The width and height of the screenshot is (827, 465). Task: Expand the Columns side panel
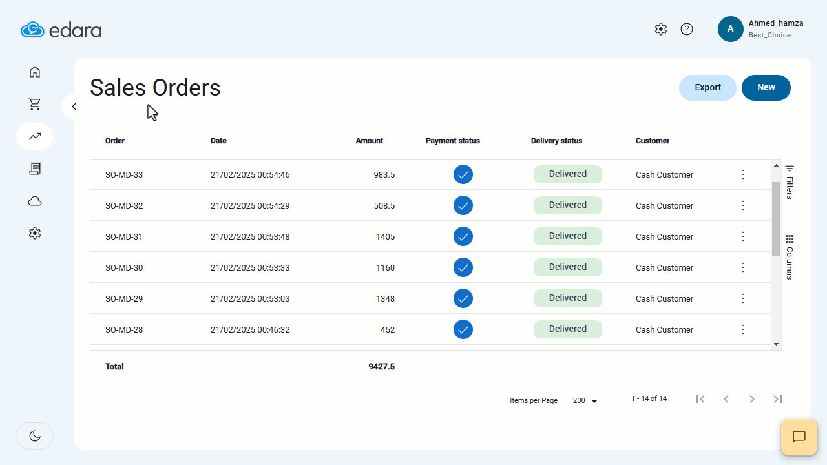pyautogui.click(x=790, y=257)
